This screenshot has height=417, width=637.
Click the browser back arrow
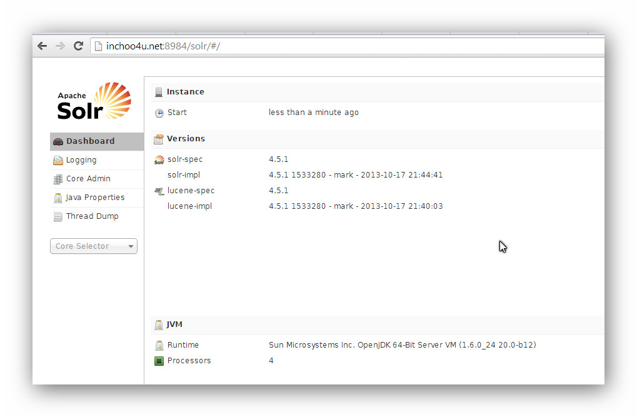click(x=43, y=46)
